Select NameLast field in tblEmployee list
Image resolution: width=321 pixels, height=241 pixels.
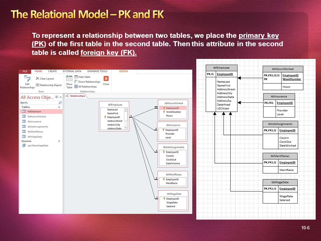click(x=112, y=110)
